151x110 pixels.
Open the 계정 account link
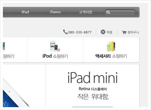coord(109,32)
